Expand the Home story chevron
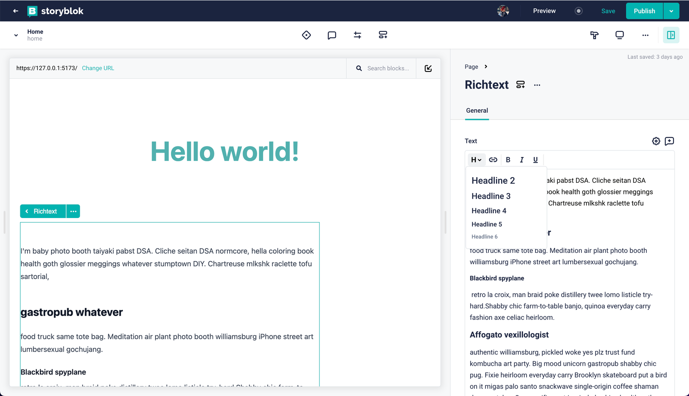This screenshot has height=396, width=689. click(x=16, y=35)
